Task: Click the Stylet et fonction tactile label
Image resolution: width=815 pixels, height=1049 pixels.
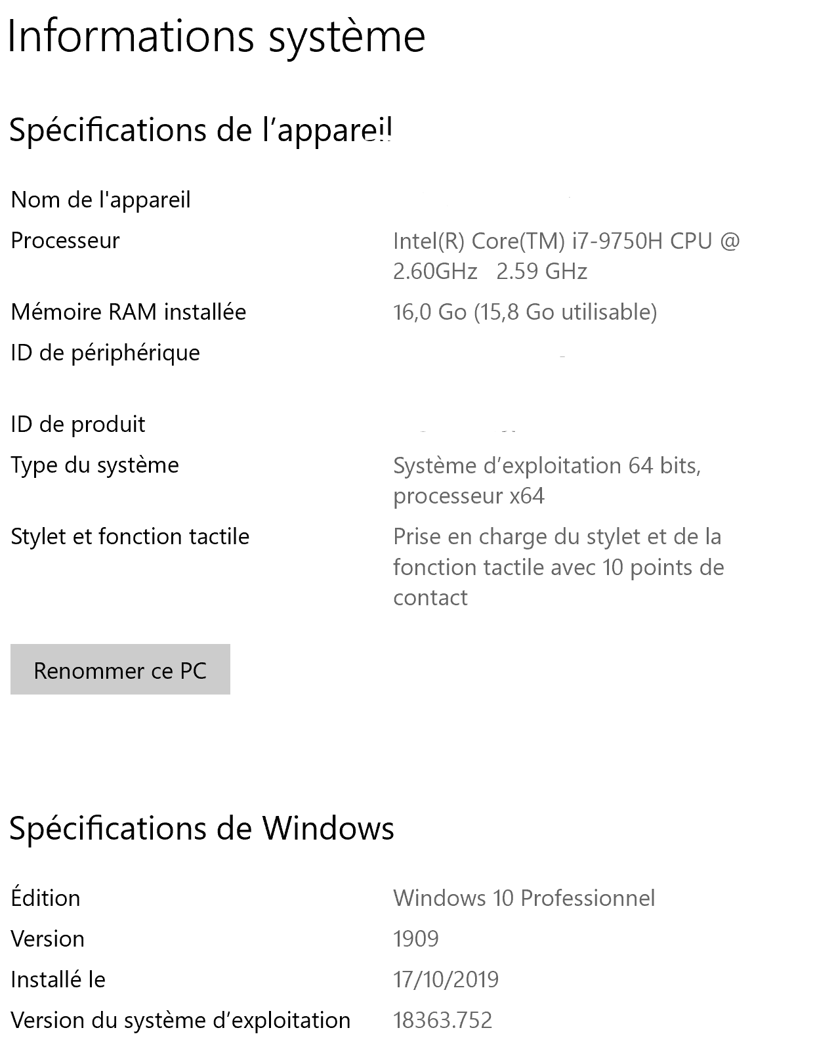Action: [x=130, y=536]
